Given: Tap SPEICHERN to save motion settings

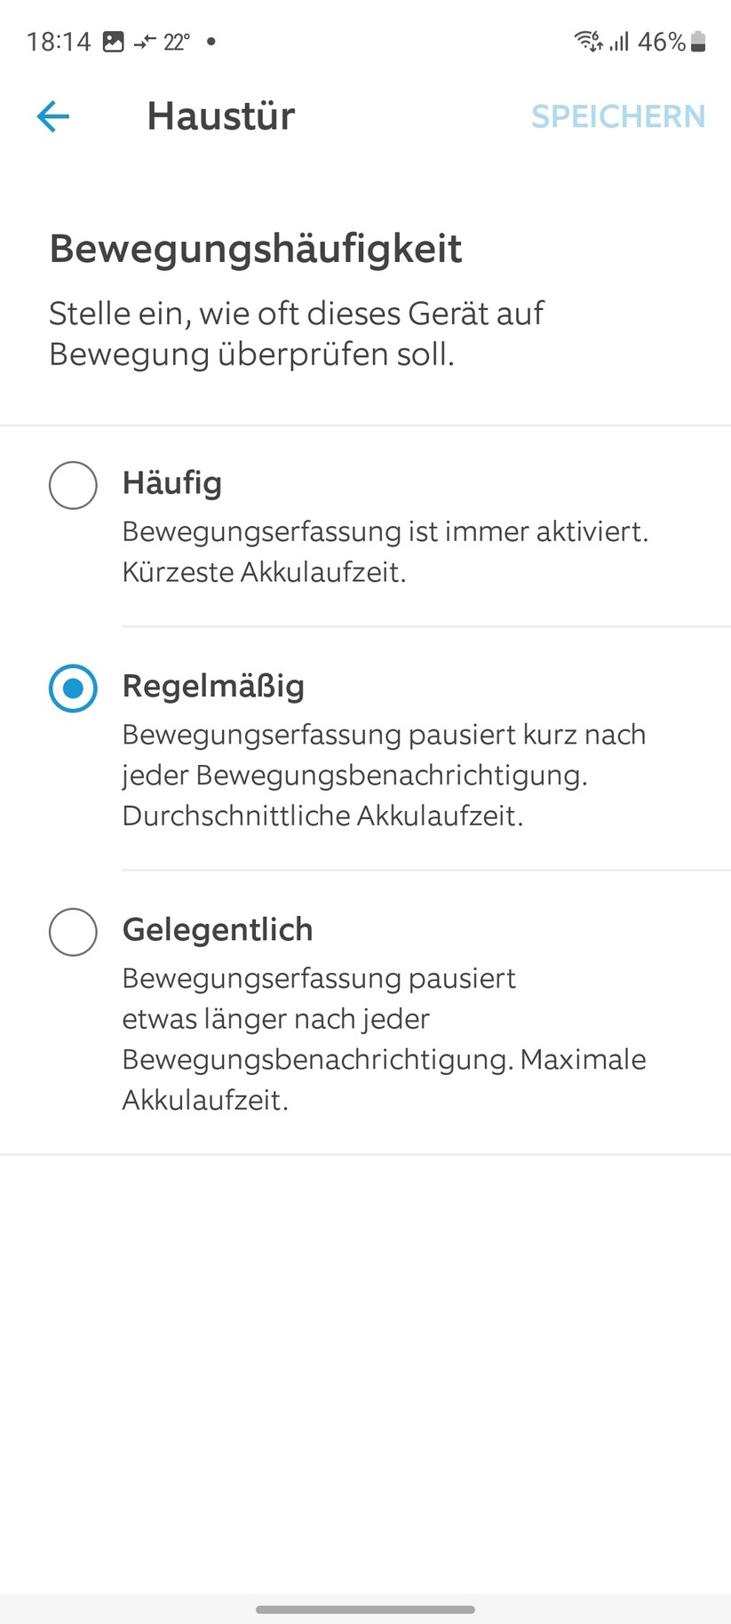Looking at the screenshot, I should tap(618, 115).
